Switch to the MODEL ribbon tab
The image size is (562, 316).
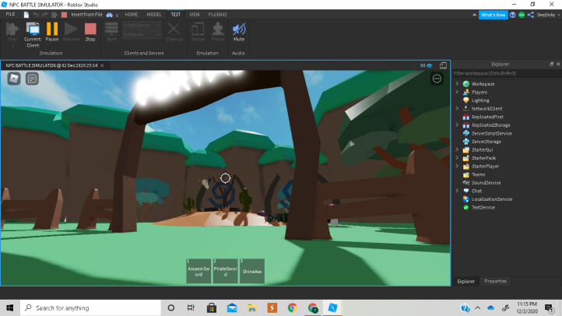(154, 15)
